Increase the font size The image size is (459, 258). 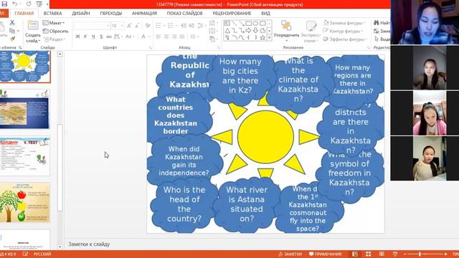[x=129, y=26]
